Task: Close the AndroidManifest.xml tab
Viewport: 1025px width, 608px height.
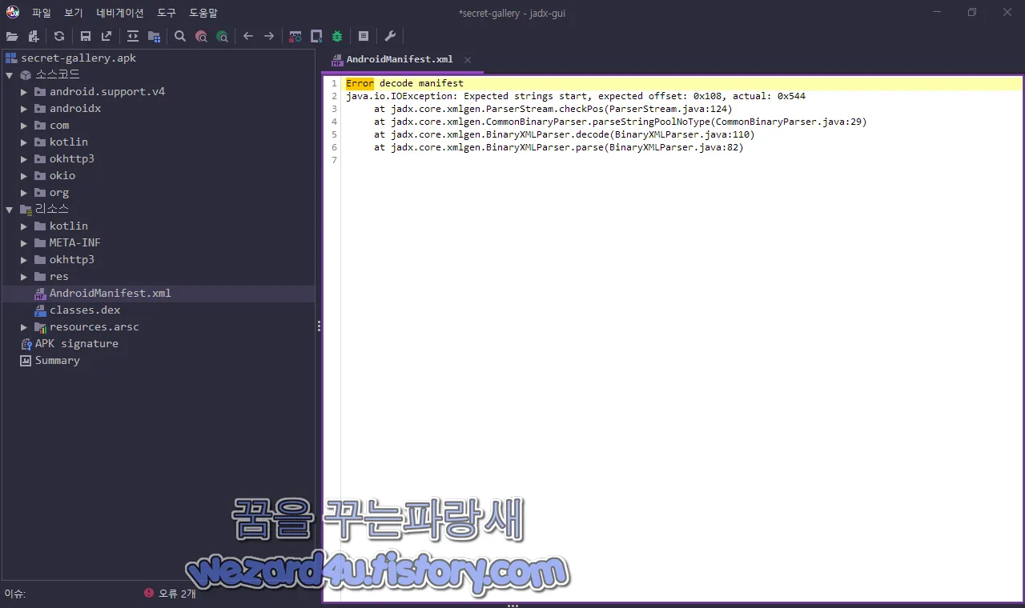Action: tap(468, 60)
